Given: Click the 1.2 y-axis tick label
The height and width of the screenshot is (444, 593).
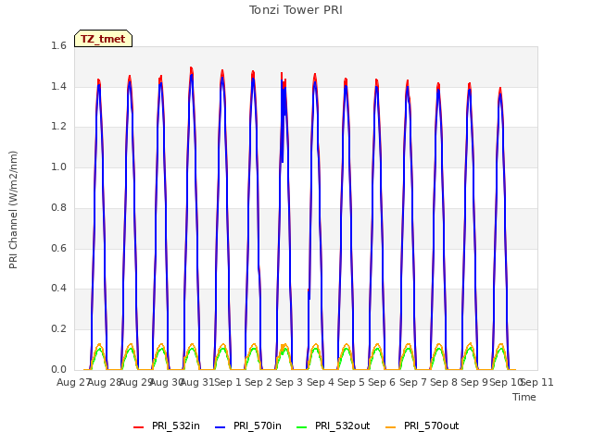Looking at the screenshot, I should point(58,127).
